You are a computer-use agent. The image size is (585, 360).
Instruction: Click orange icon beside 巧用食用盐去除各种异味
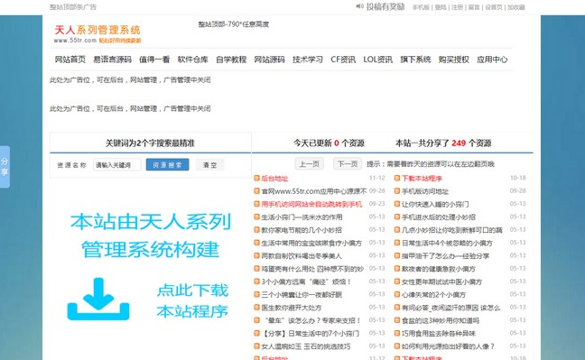(397, 333)
